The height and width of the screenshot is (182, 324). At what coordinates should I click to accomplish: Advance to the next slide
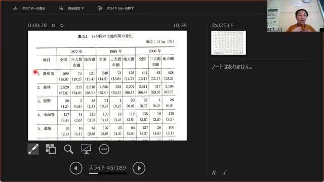(139, 168)
